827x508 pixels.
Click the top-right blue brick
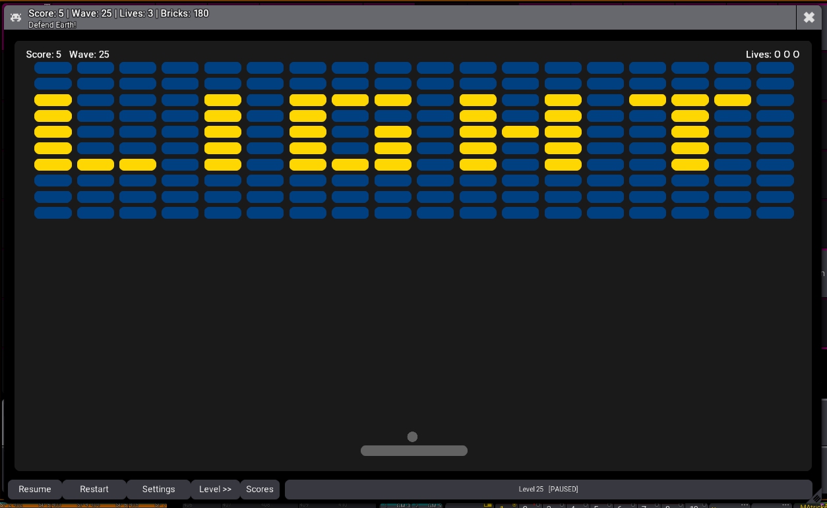(775, 68)
